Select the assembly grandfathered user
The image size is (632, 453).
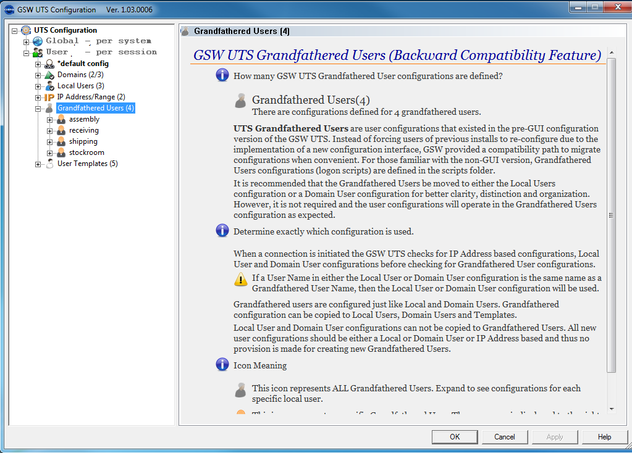(x=84, y=119)
